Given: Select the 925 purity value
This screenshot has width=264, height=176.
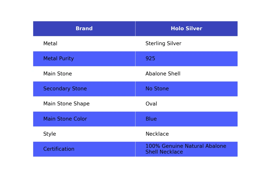Looking at the screenshot, I should click(x=150, y=59).
